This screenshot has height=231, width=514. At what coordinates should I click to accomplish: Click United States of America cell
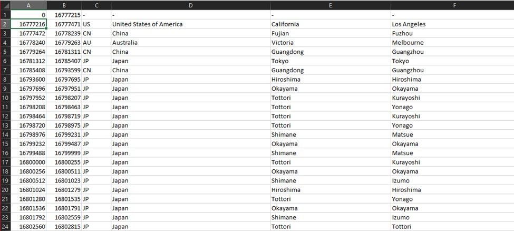tap(191, 24)
